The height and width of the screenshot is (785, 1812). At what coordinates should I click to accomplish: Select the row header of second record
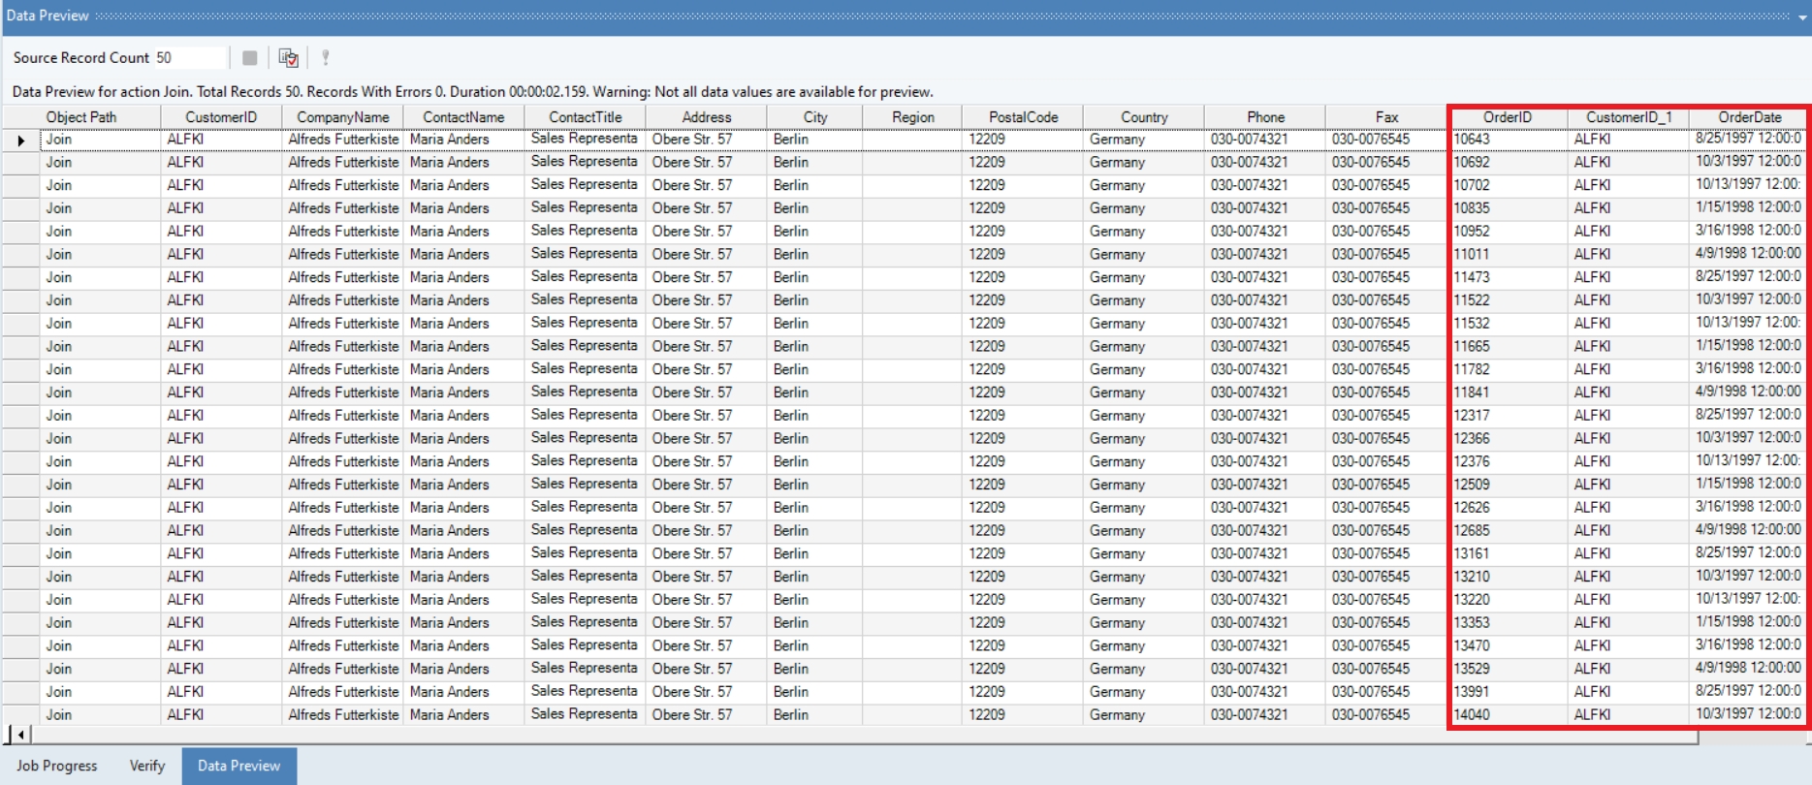pos(20,163)
